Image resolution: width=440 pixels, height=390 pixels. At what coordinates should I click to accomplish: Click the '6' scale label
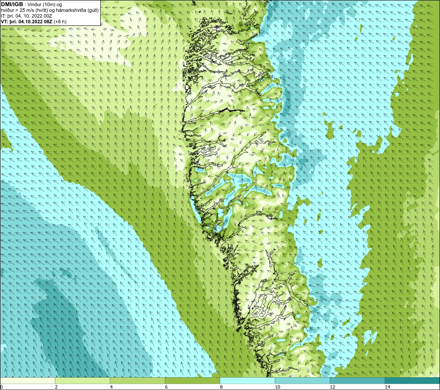(x=166, y=387)
